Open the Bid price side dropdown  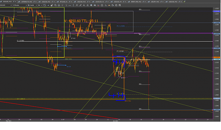coord(40,5)
